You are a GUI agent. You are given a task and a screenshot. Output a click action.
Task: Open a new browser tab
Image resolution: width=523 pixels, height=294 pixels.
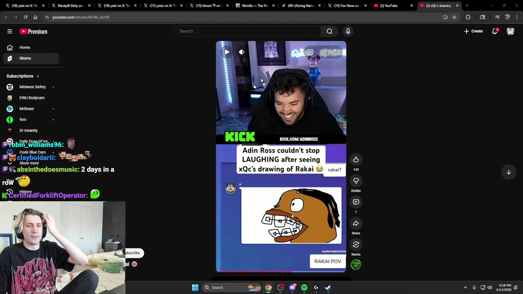pos(467,6)
